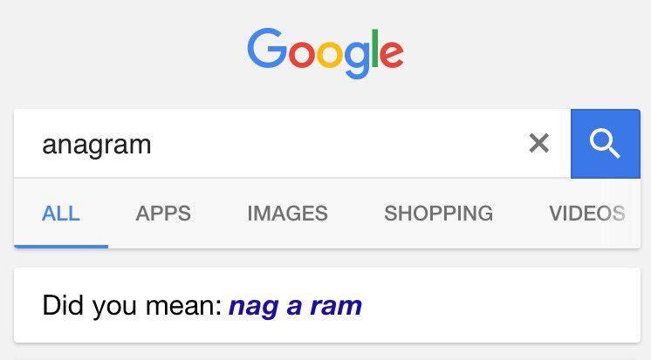Viewport: 651px width, 360px height.
Task: Follow the "nag a ram" suggestion link
Action: click(x=295, y=307)
